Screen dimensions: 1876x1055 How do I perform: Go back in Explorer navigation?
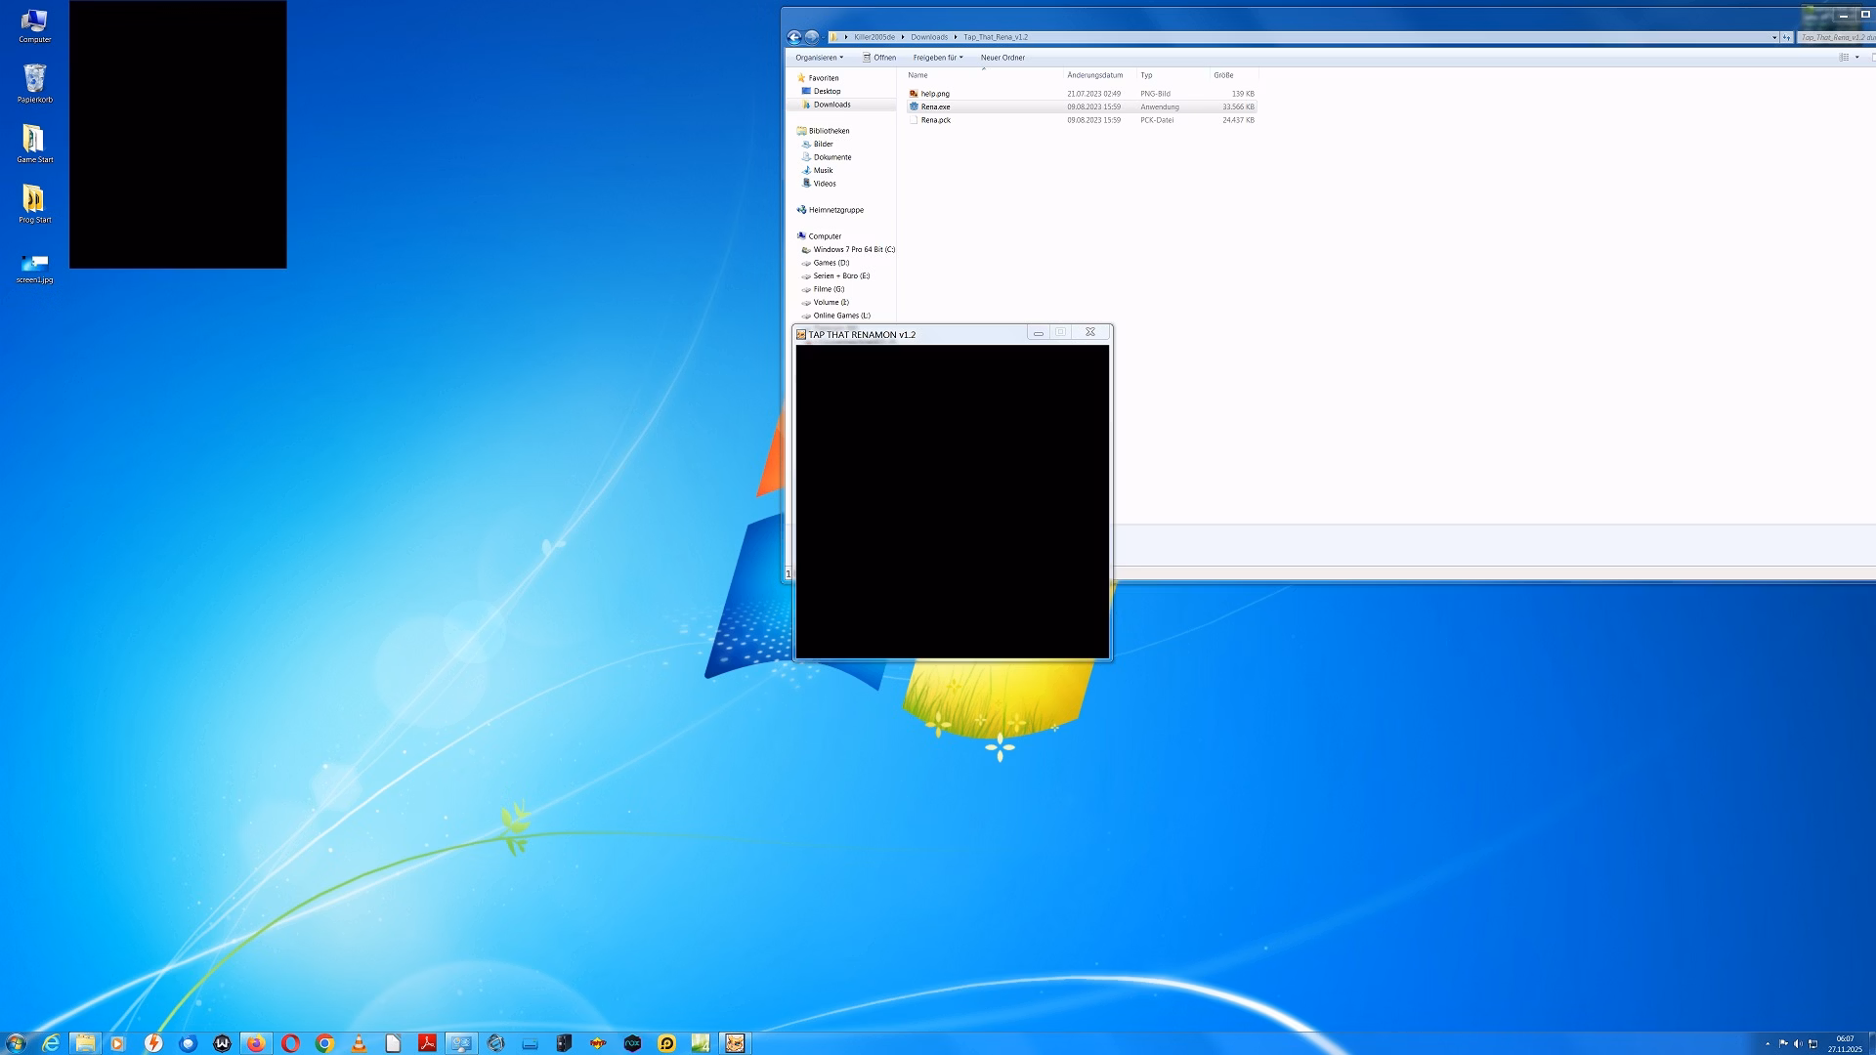pyautogui.click(x=793, y=37)
